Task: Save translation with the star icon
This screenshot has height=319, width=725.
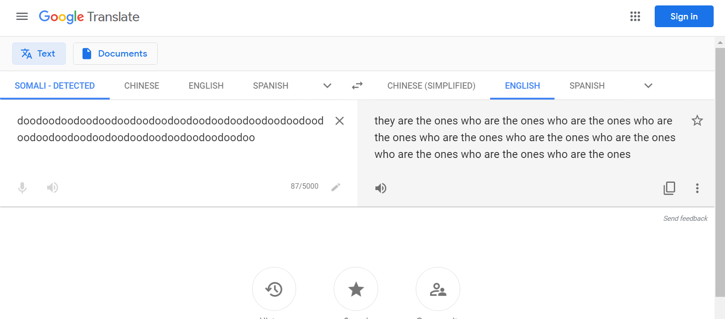Action: (x=697, y=121)
